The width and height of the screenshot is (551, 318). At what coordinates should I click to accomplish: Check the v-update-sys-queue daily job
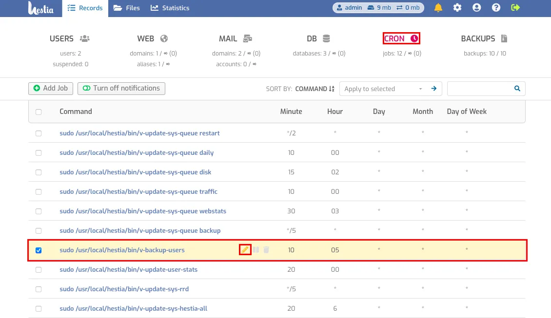tap(39, 153)
